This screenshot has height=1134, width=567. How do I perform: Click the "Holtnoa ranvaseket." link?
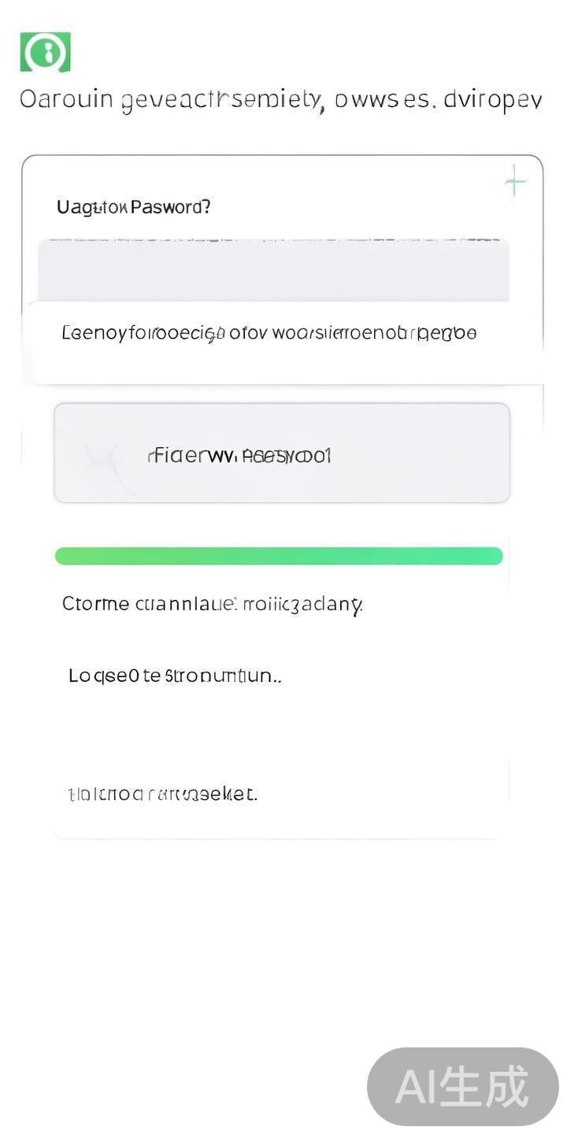click(163, 794)
